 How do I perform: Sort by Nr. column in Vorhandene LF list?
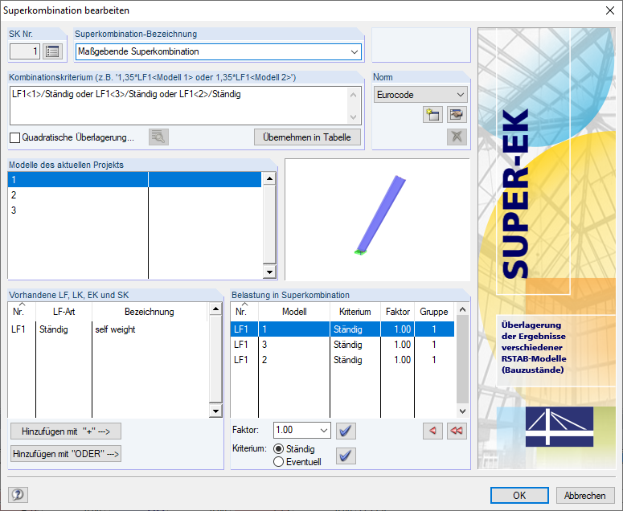[x=22, y=312]
